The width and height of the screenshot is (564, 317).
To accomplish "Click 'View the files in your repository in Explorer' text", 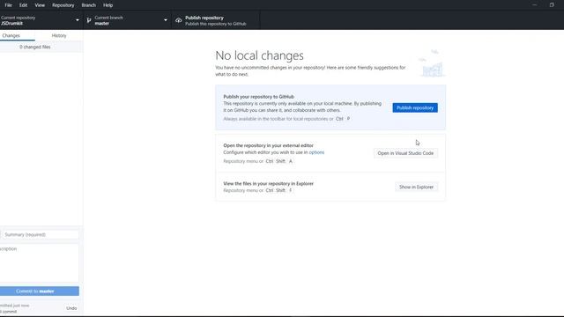I will point(268,184).
